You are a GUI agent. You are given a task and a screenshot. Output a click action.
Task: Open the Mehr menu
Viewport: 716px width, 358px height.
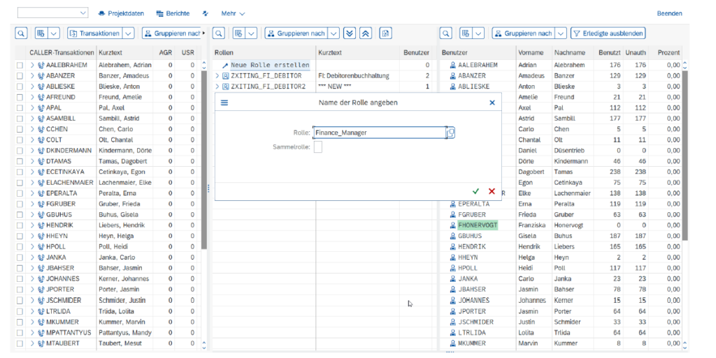tap(233, 13)
